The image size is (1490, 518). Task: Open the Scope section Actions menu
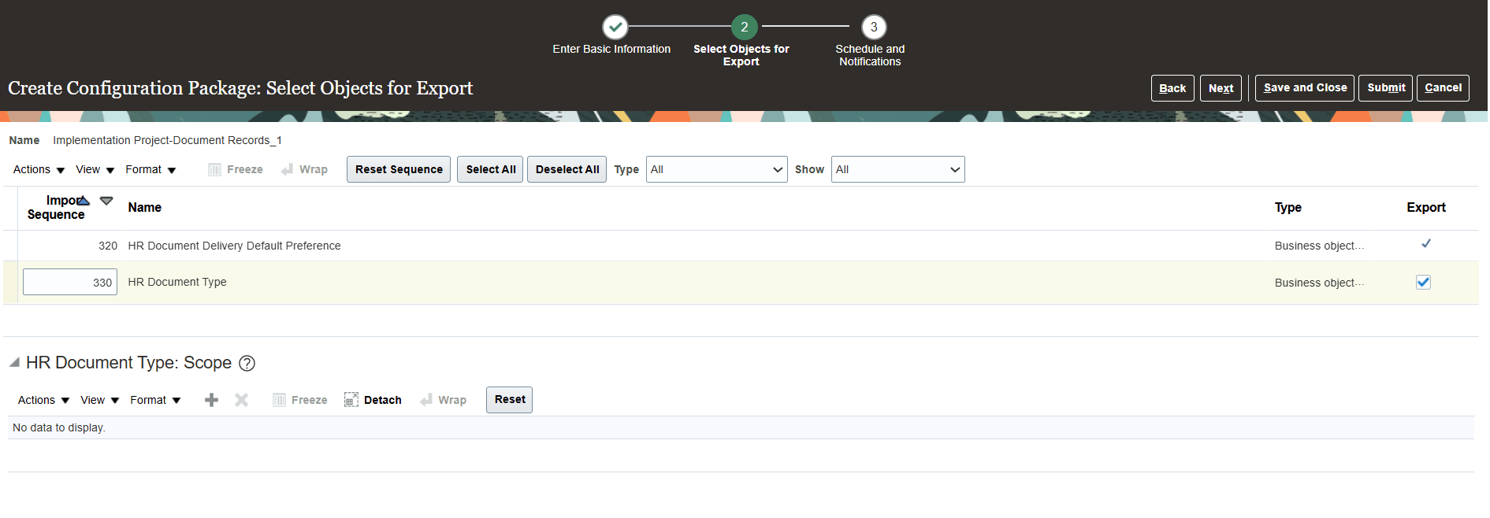pyautogui.click(x=43, y=400)
